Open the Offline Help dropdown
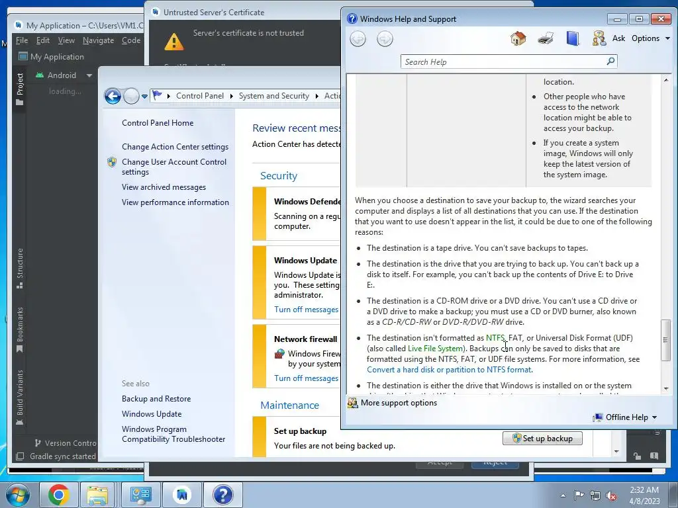This screenshot has width=678, height=508. pos(625,417)
